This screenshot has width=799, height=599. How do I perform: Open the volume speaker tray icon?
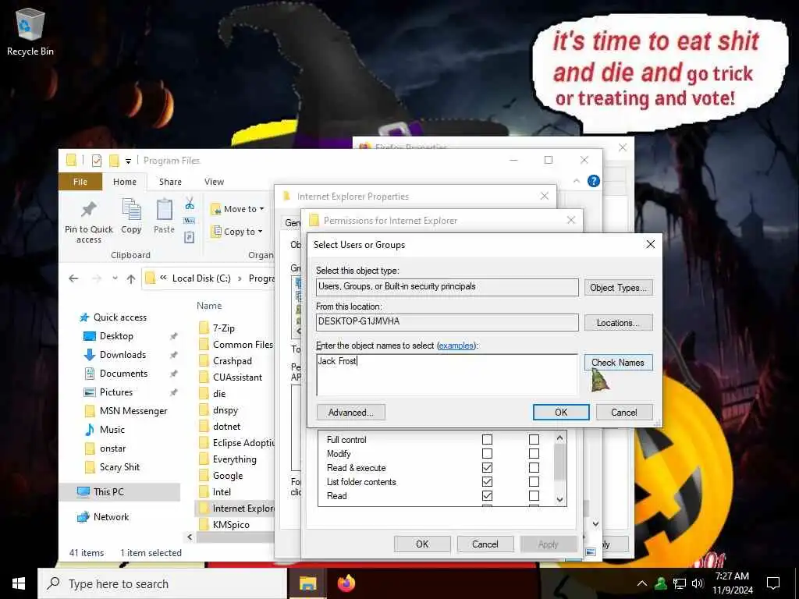pos(698,583)
